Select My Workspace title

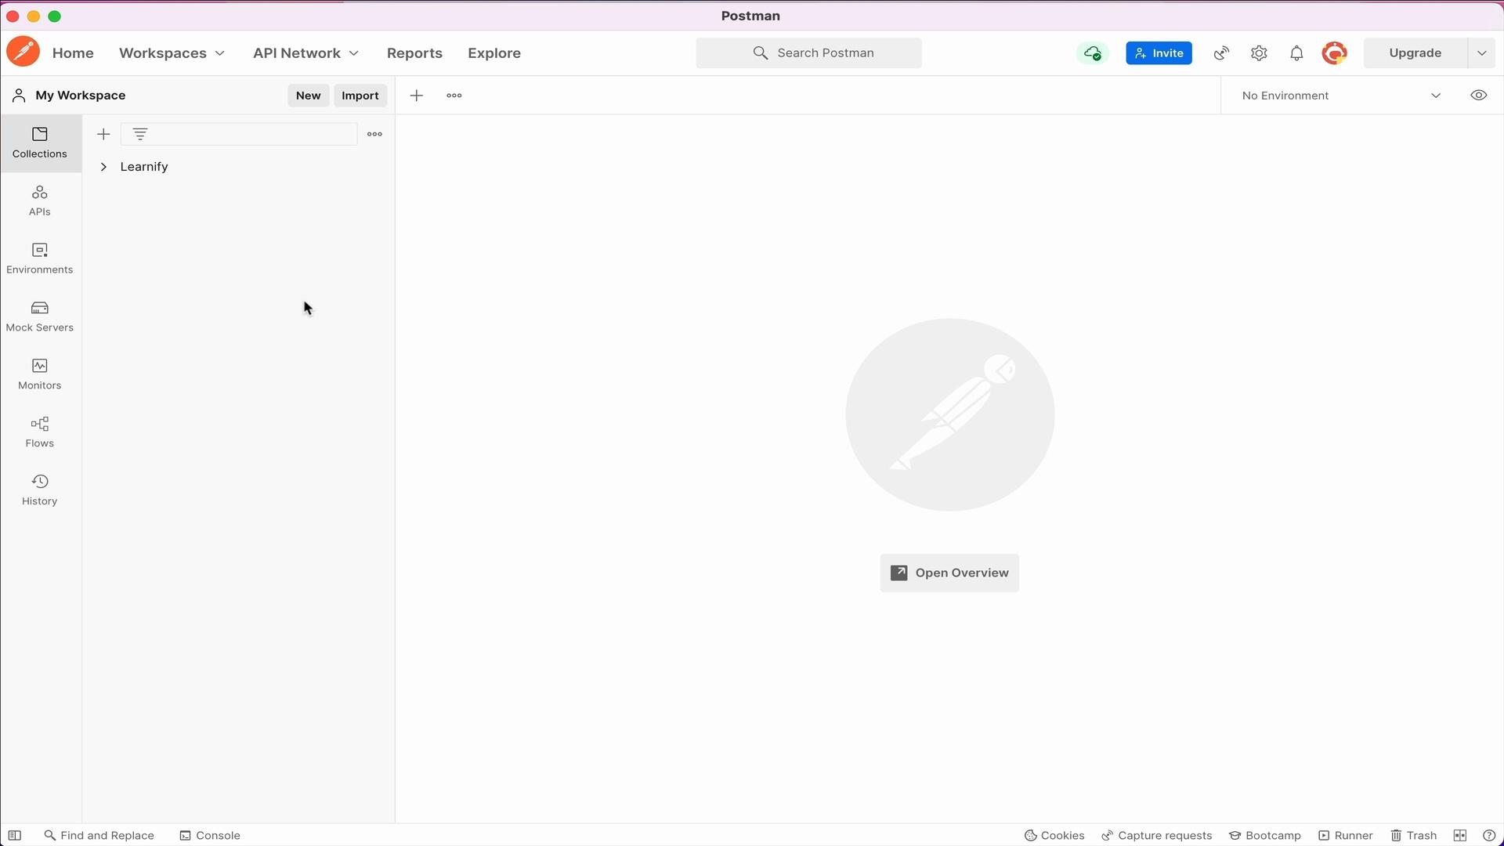tap(80, 96)
